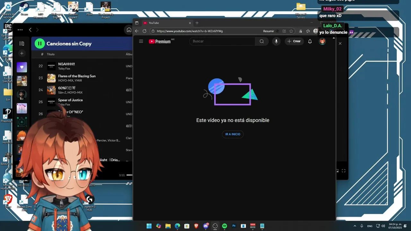Image resolution: width=411 pixels, height=231 pixels.
Task: Open Edge tab actions menu
Action: pos(137,23)
